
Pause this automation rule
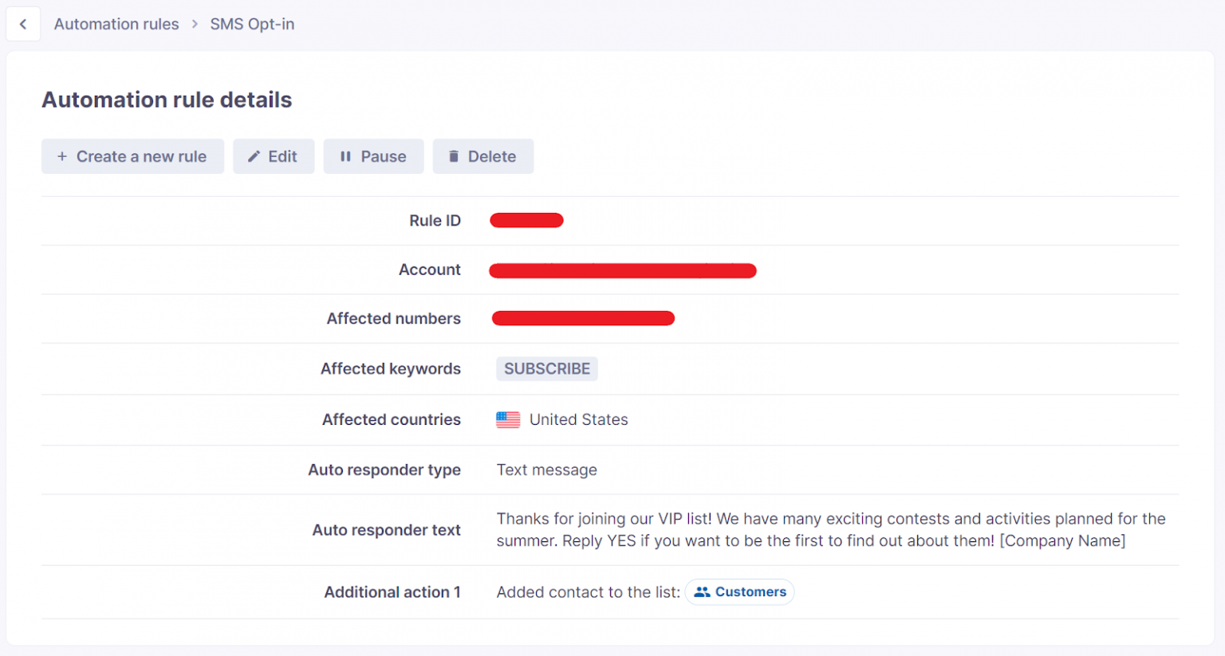point(373,156)
